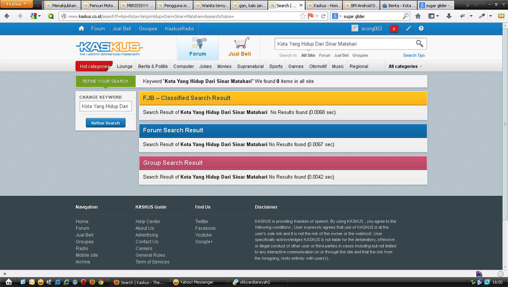Click the Change Keyword input field
This screenshot has width=508, height=287.
(106, 106)
